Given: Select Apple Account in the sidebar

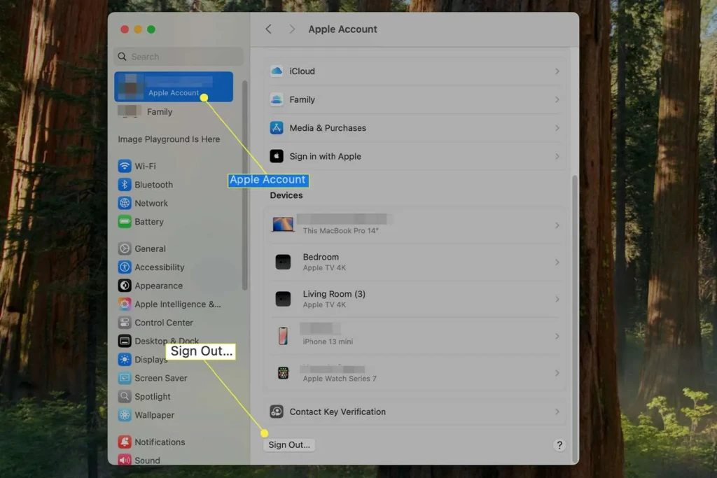Looking at the screenshot, I should 173,86.
